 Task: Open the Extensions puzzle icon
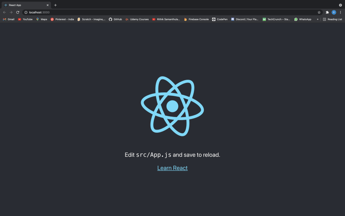(x=327, y=12)
